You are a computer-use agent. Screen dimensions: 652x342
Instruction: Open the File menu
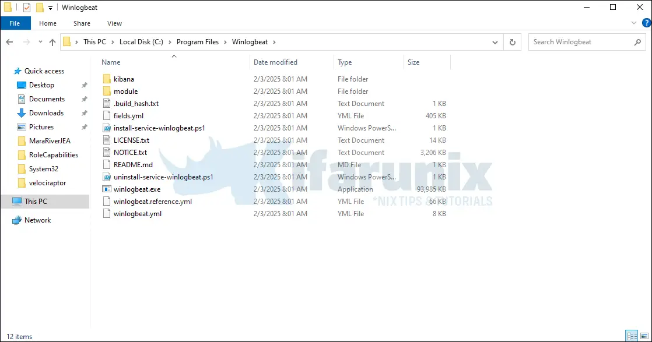pos(15,23)
